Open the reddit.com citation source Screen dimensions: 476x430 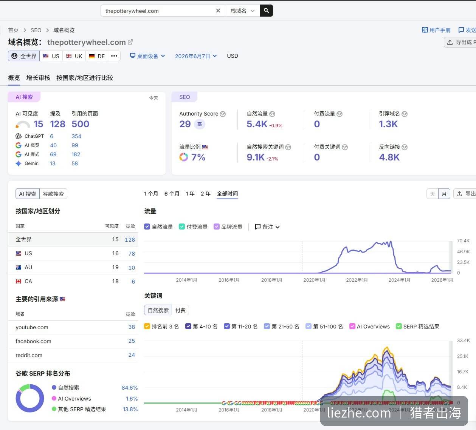pyautogui.click(x=29, y=355)
